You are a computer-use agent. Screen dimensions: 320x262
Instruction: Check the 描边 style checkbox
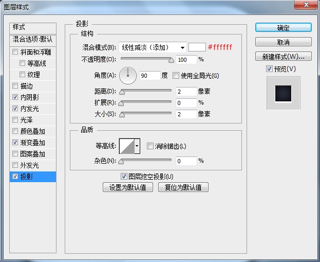coord(15,85)
